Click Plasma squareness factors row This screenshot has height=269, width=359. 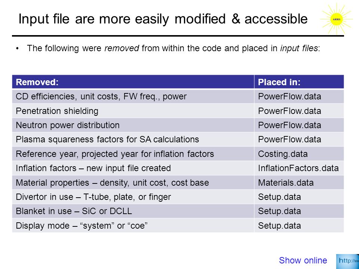click(x=178, y=139)
